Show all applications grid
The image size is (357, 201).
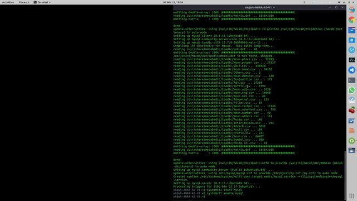351,196
